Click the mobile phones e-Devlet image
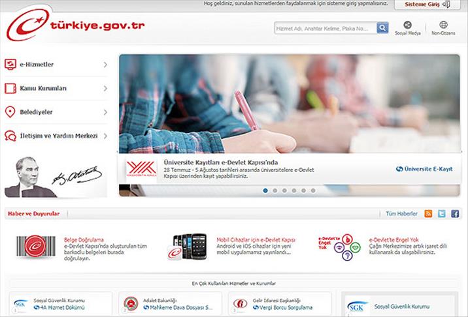Screen dimensions: 468x317 pyautogui.click(x=188, y=247)
